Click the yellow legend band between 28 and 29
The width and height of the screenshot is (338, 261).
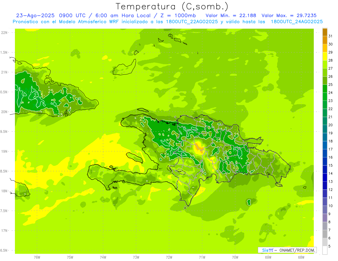pos(325,56)
